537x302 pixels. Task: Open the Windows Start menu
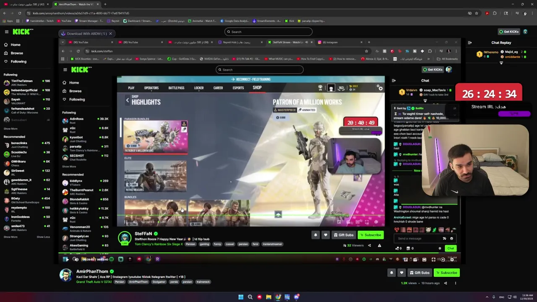[x=241, y=297]
